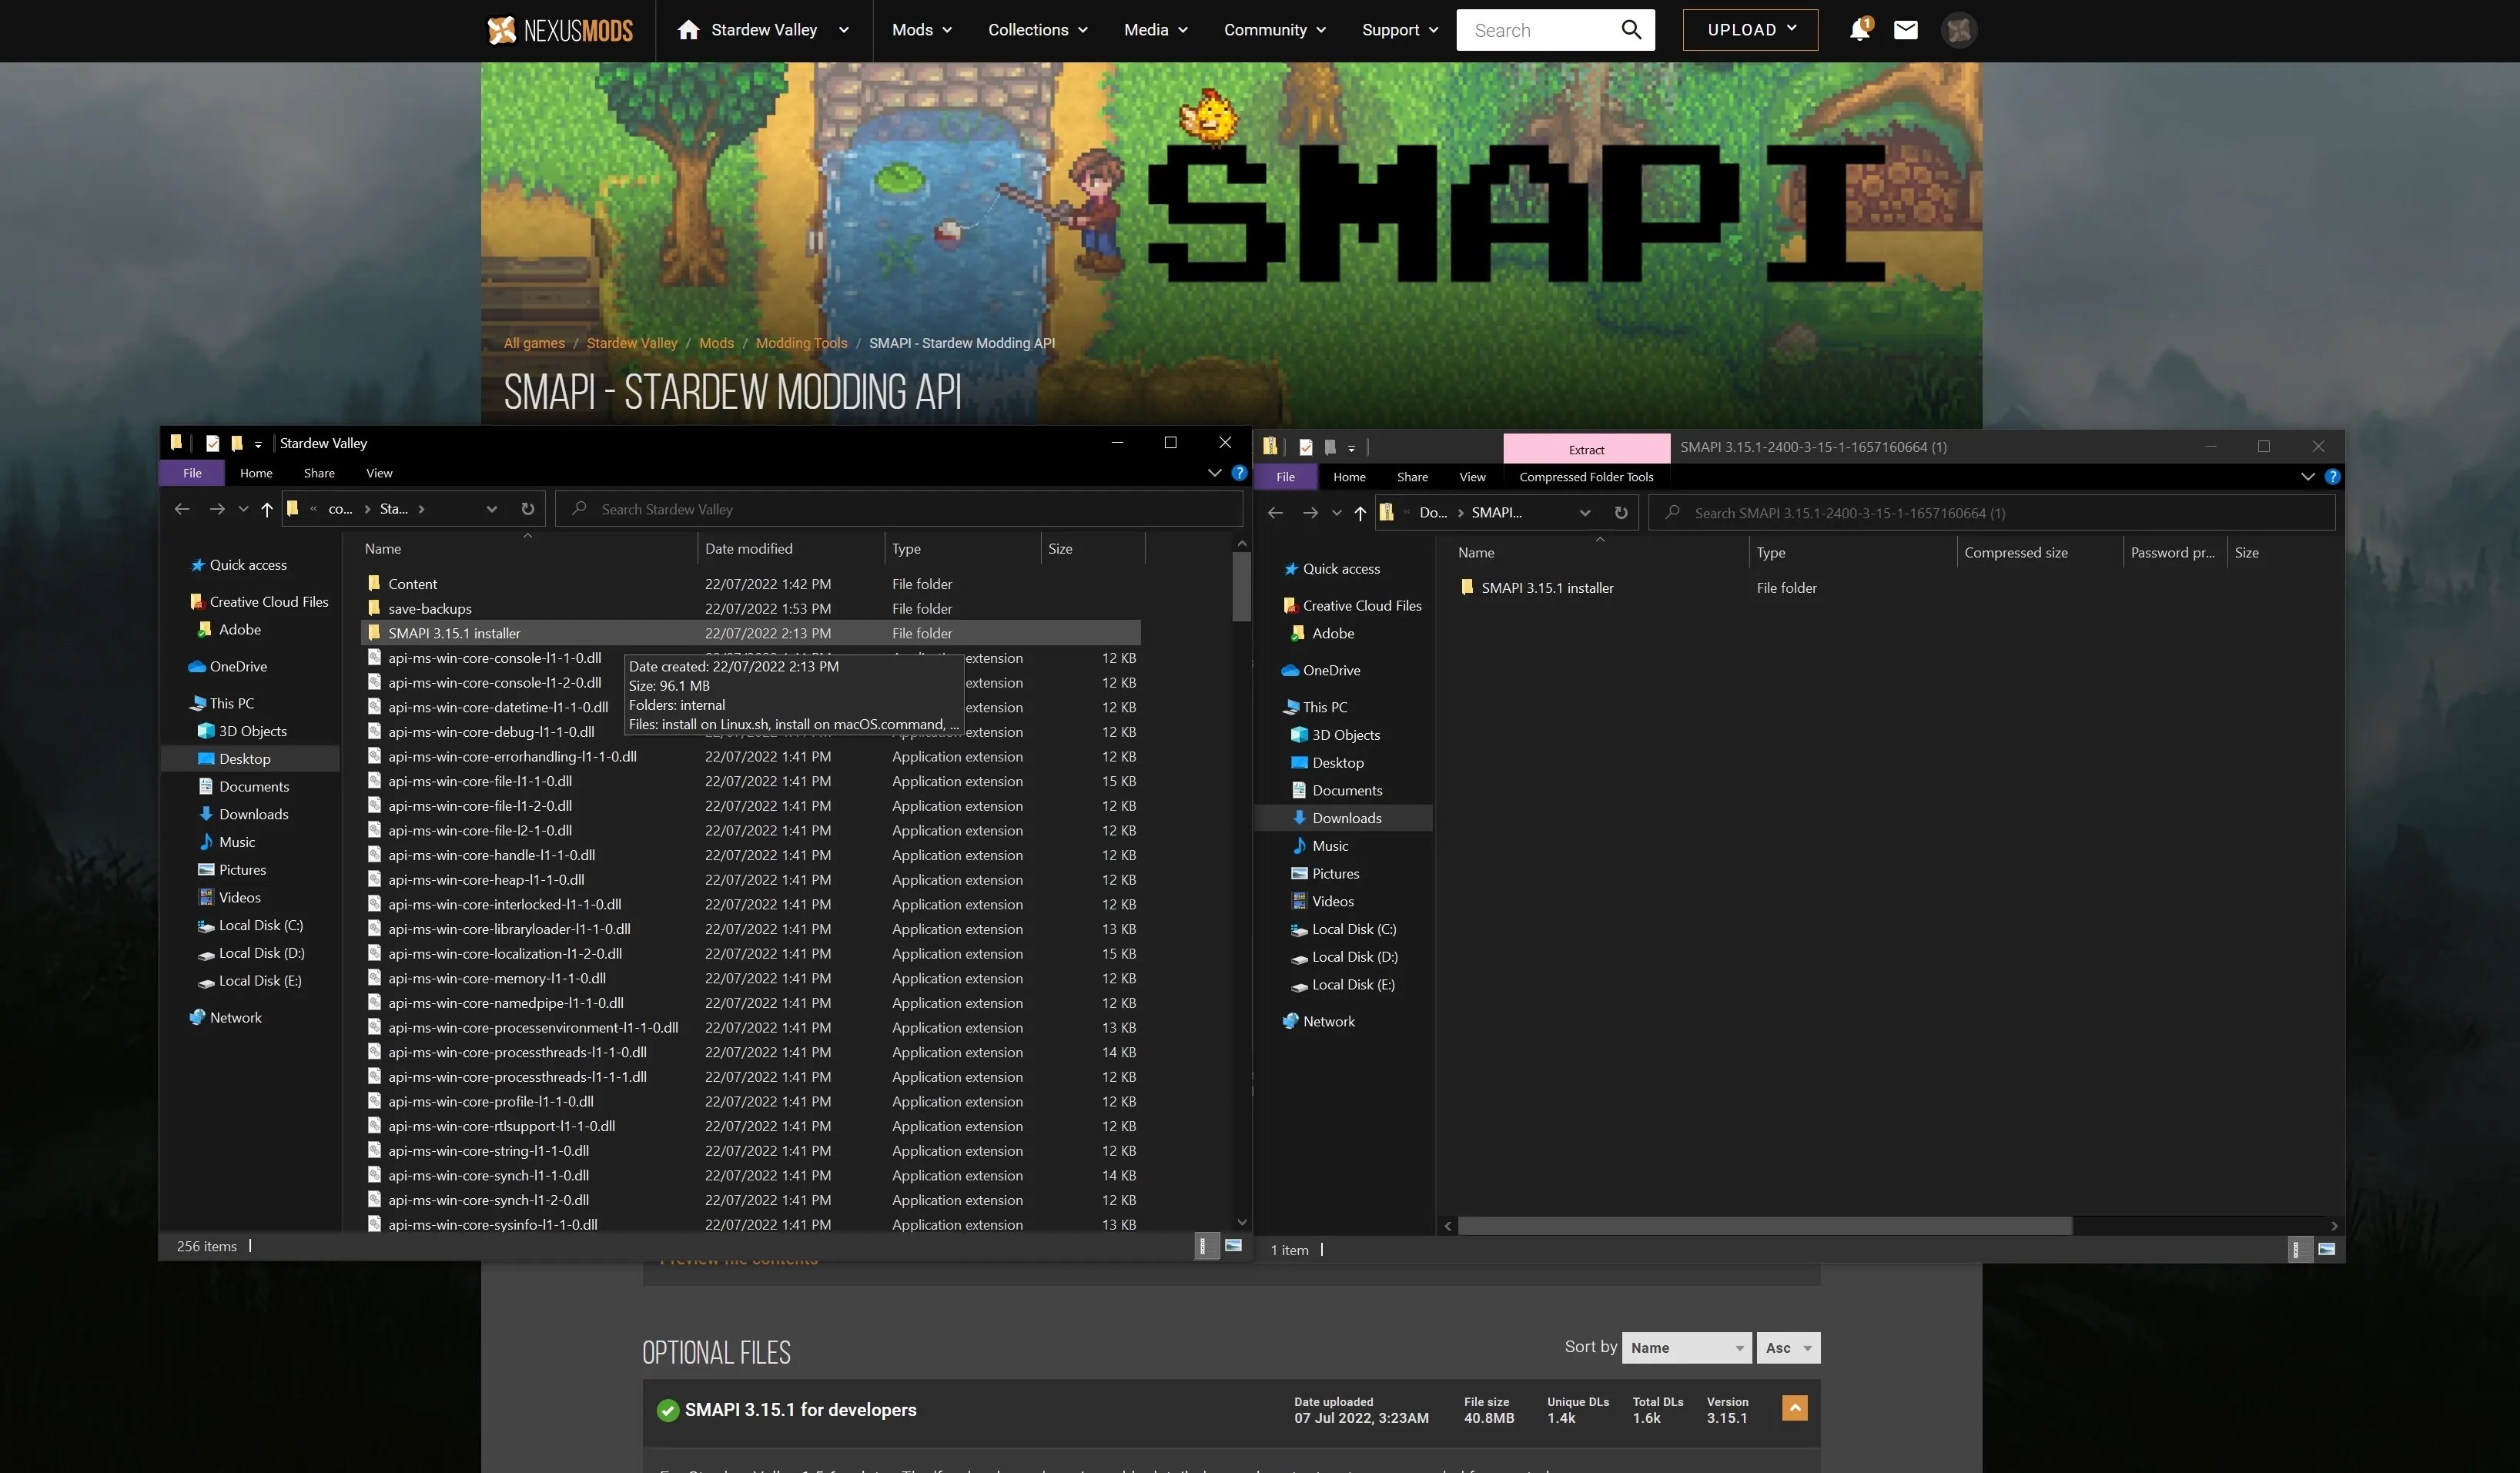Click the horizontal scrollbar in SMAPI archive window
Viewport: 2520px width, 1473px height.
click(x=1765, y=1226)
